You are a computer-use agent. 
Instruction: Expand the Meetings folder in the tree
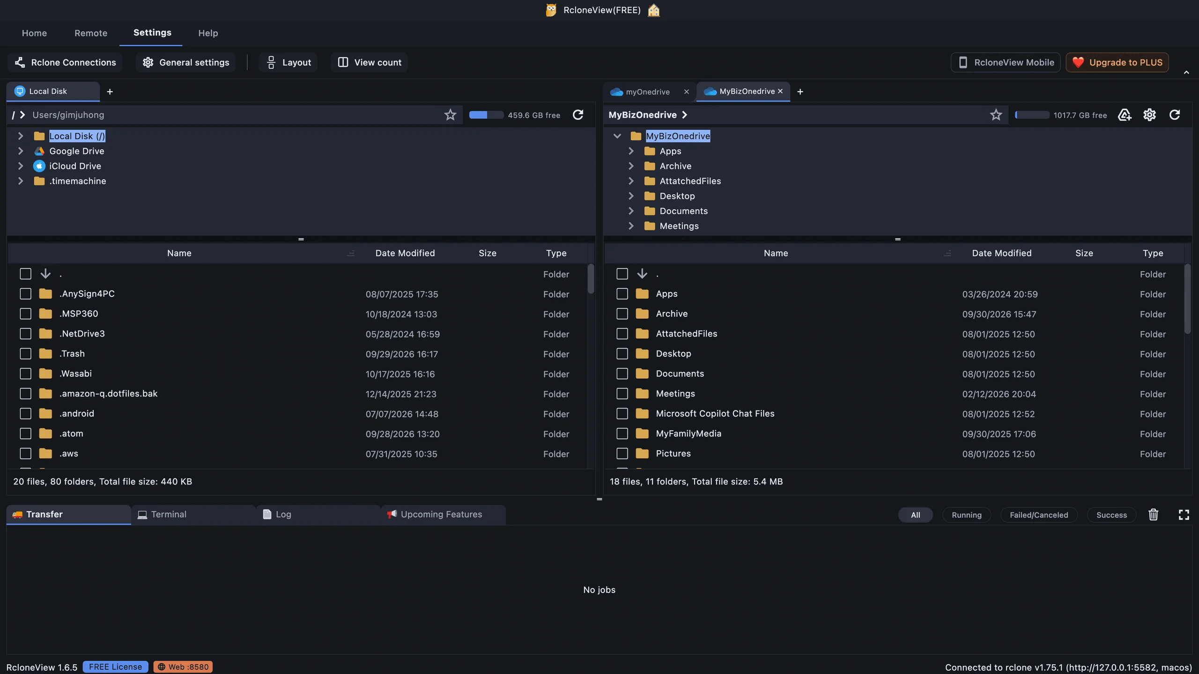pos(631,226)
